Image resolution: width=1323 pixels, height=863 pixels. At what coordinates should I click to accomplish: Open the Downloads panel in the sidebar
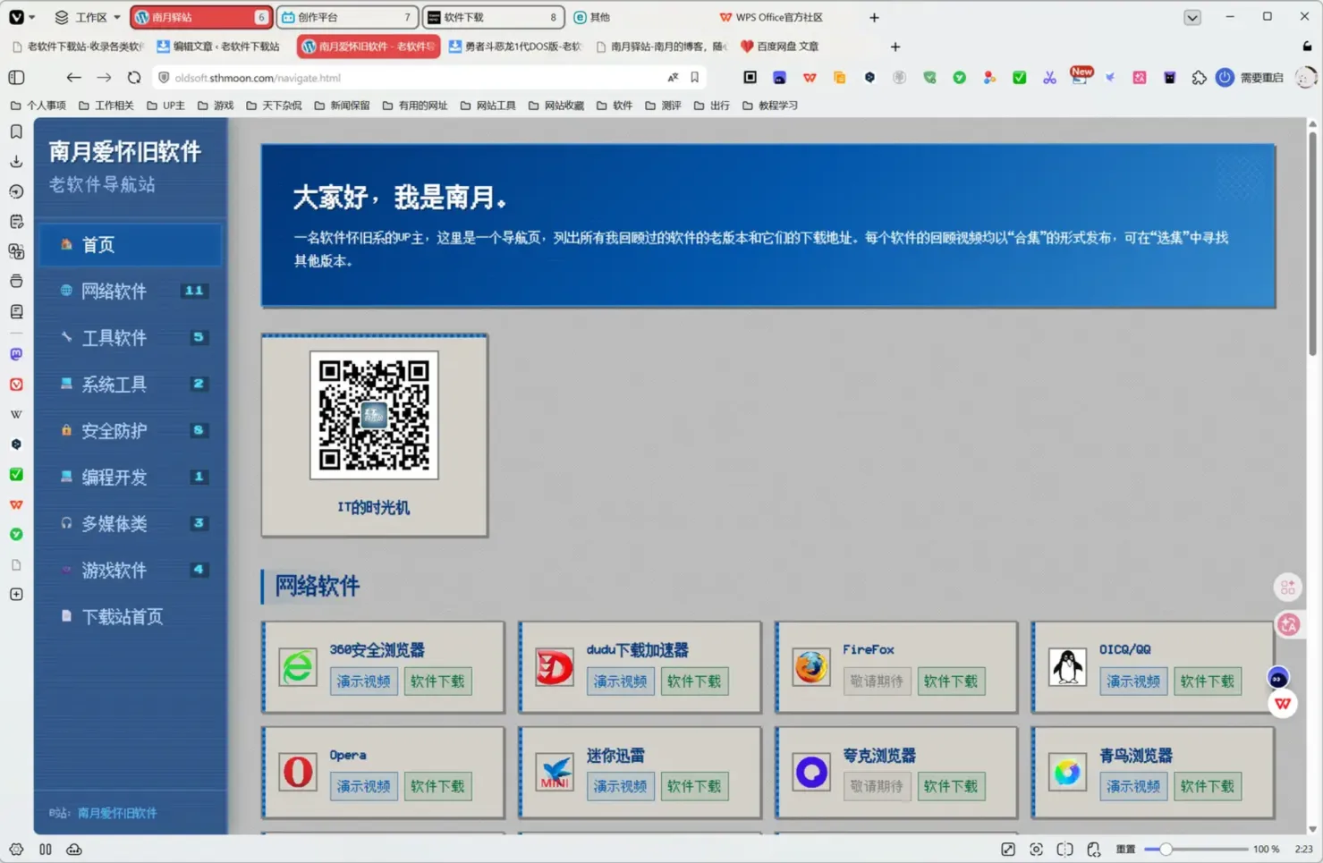tap(16, 162)
